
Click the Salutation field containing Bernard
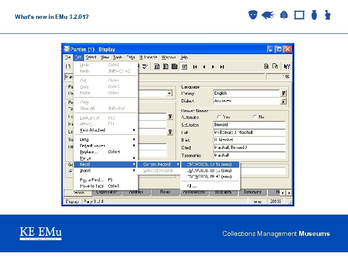click(249, 125)
